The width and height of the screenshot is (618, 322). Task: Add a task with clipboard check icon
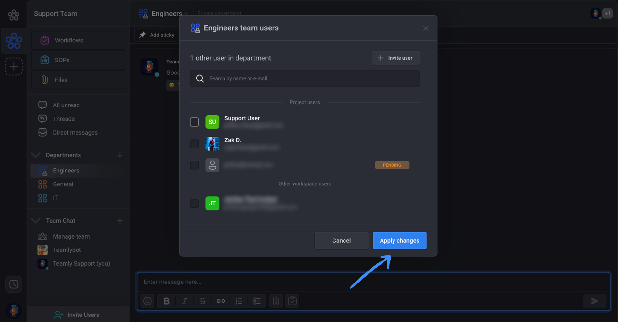[292, 301]
